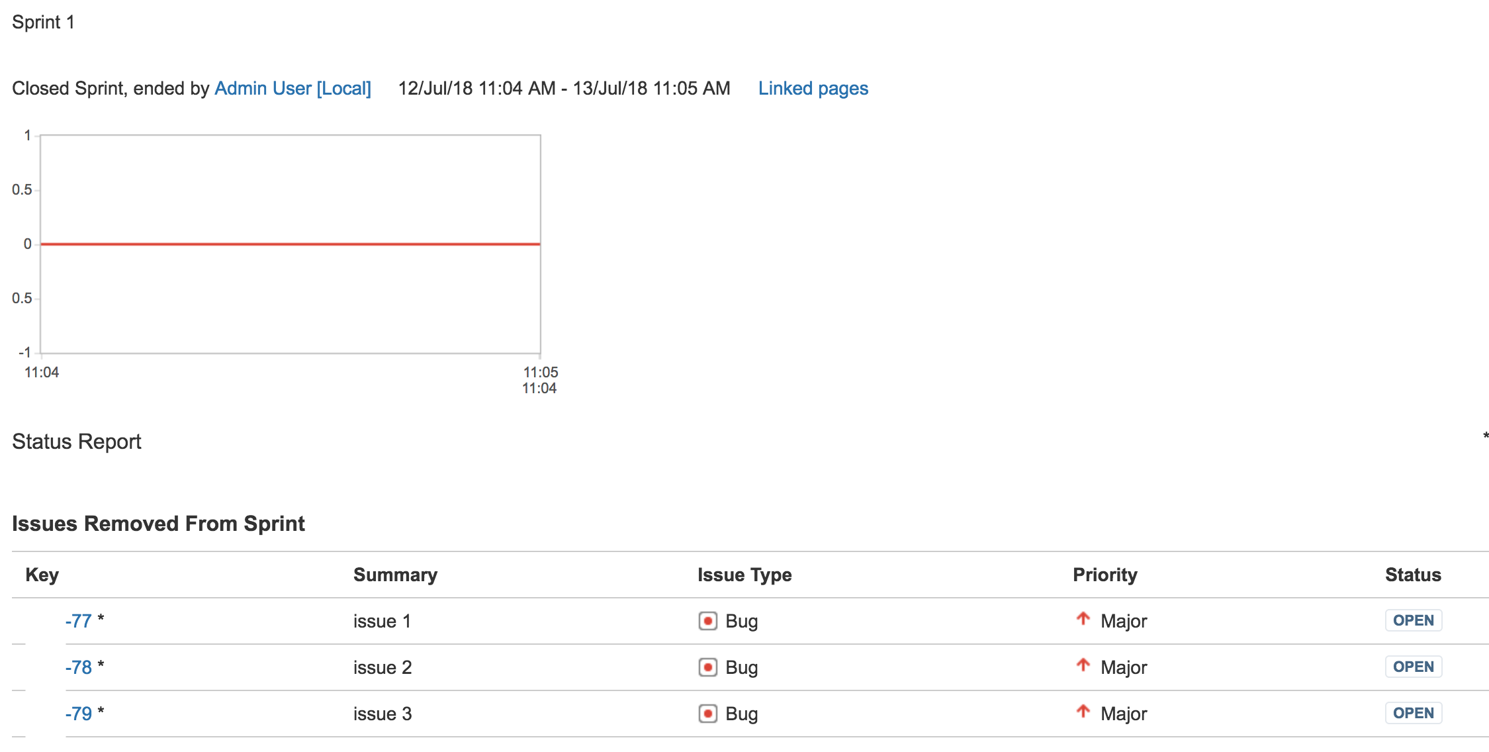
Task: Click the Status column header
Action: [x=1413, y=575]
